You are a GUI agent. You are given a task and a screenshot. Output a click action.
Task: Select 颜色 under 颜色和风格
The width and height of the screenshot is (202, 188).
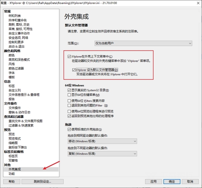tap(11, 55)
